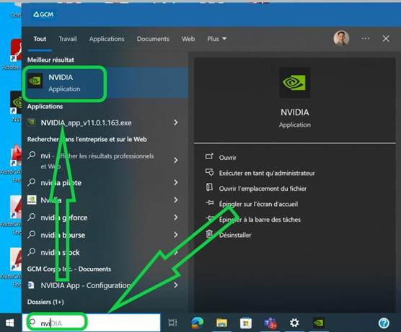Expand the NVIDIA_app_v11.0.1.163.exe result arrow

click(x=176, y=122)
